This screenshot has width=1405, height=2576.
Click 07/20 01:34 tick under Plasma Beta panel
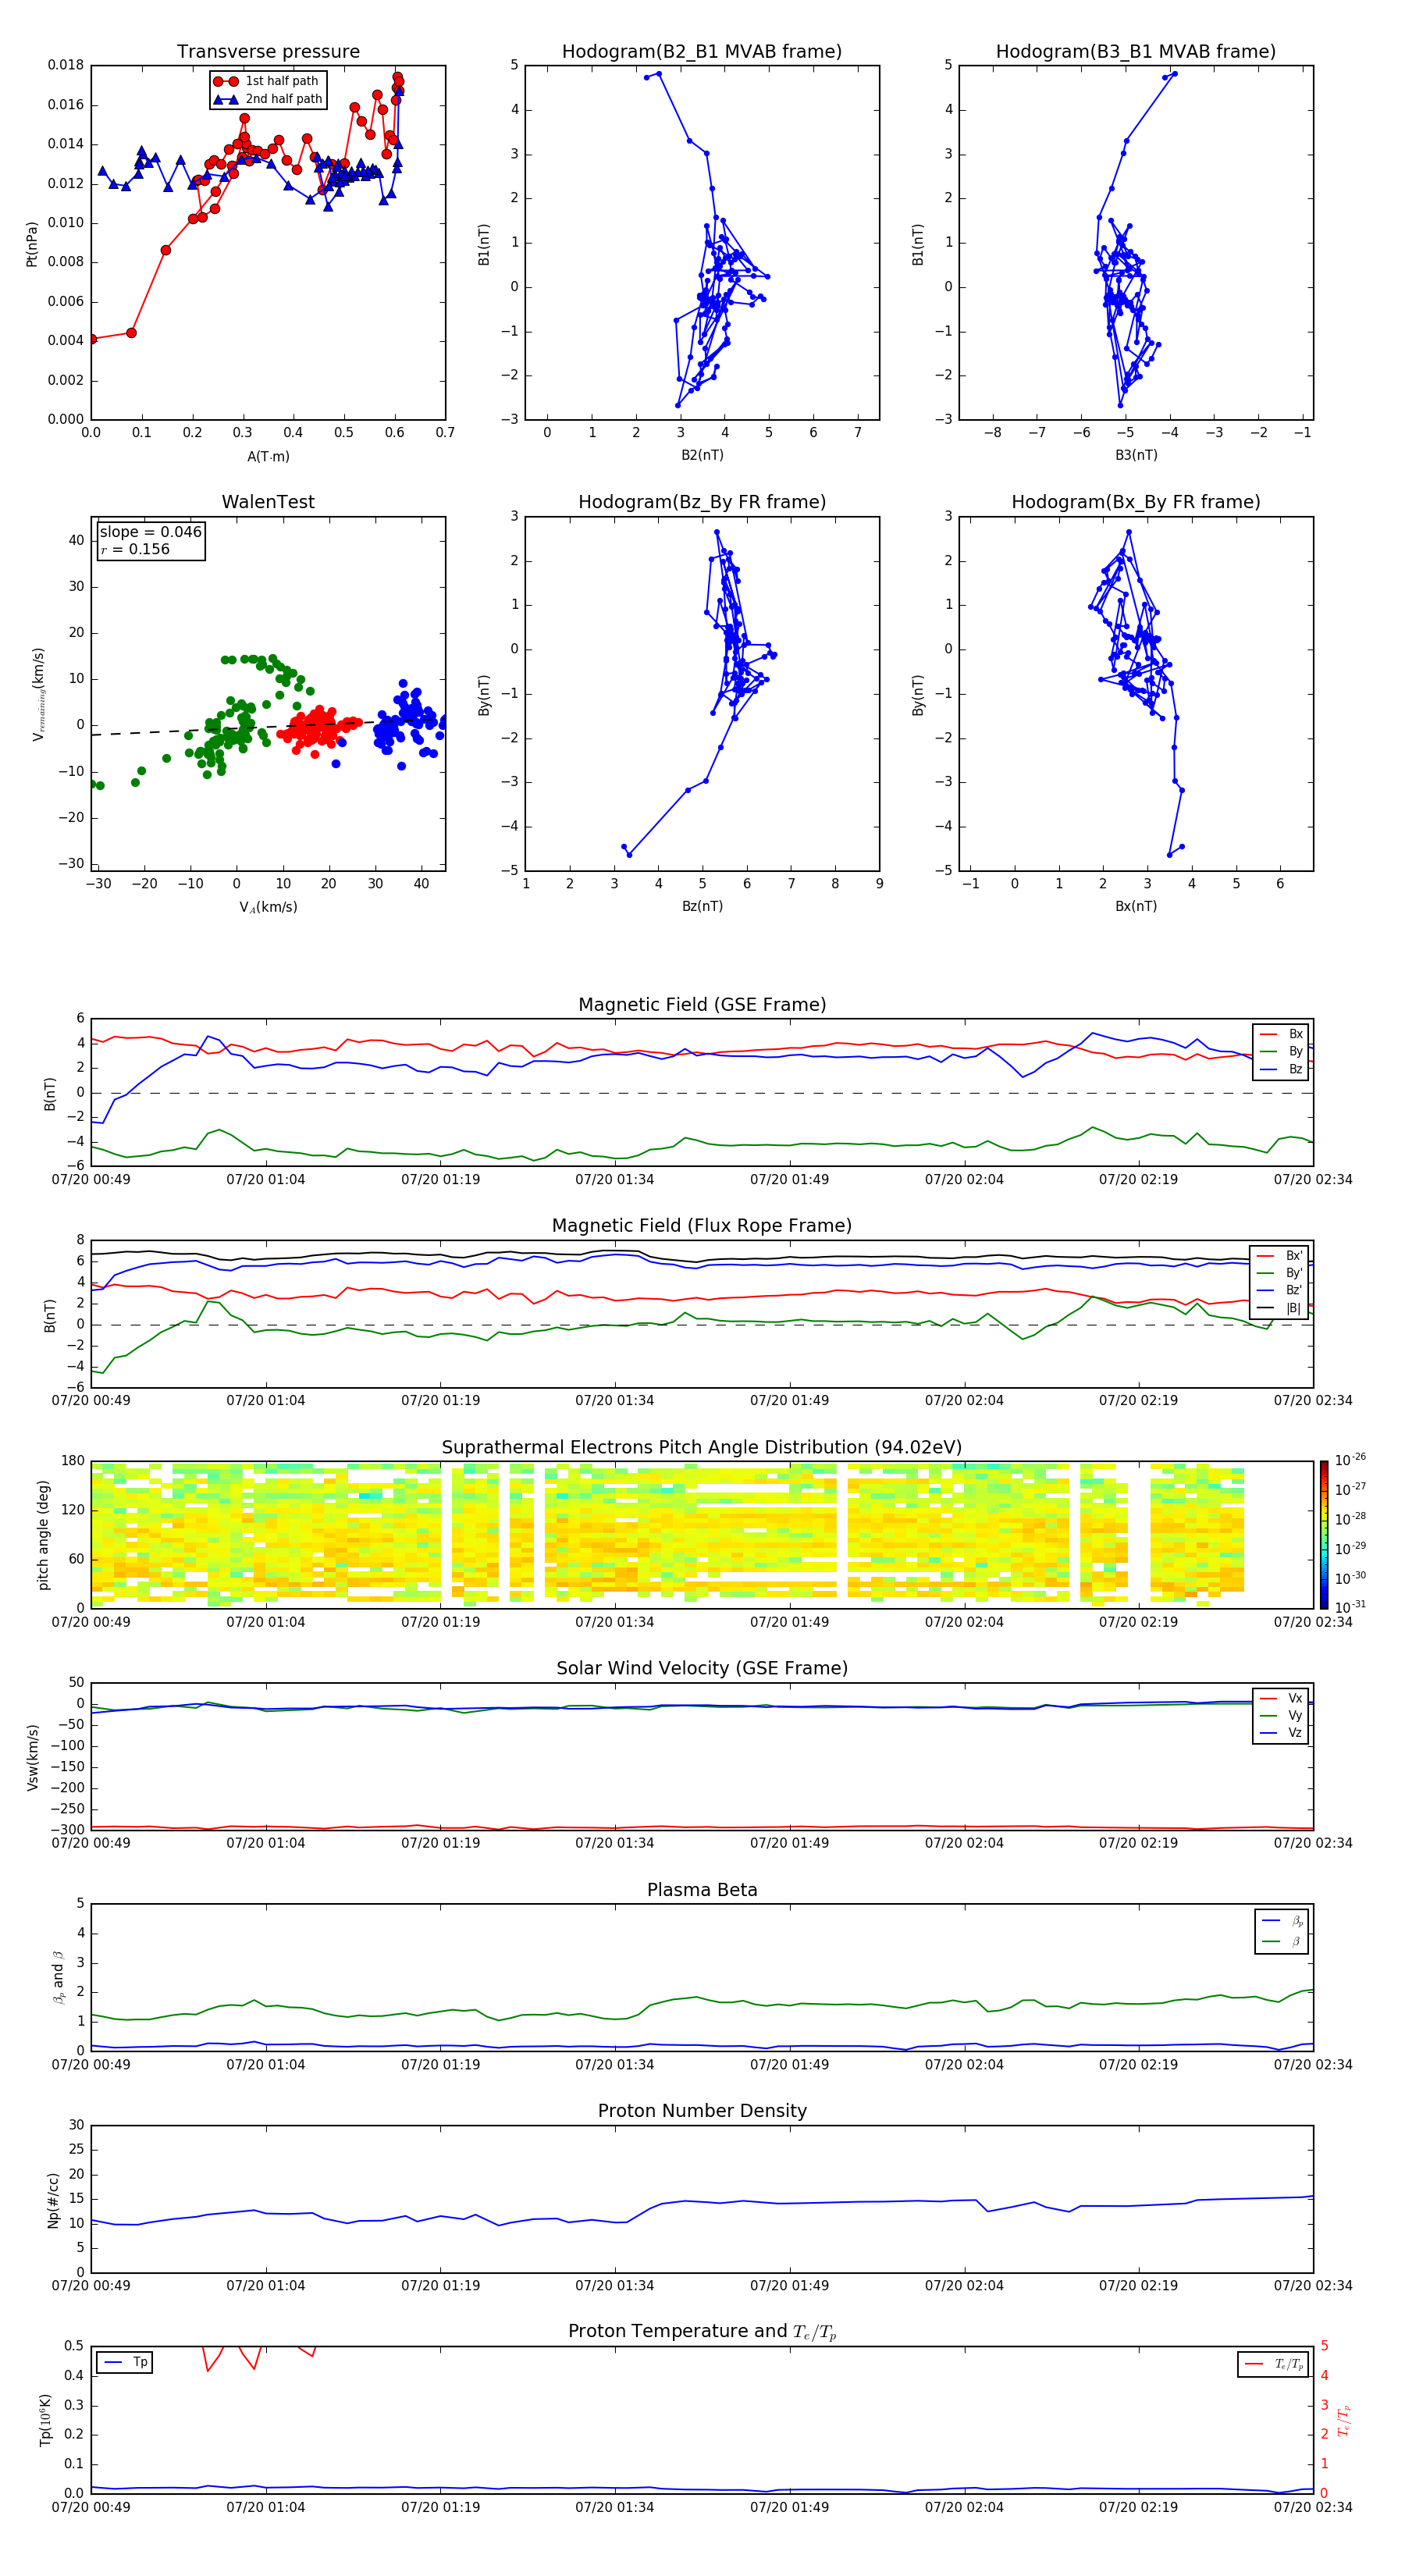pyautogui.click(x=614, y=2064)
